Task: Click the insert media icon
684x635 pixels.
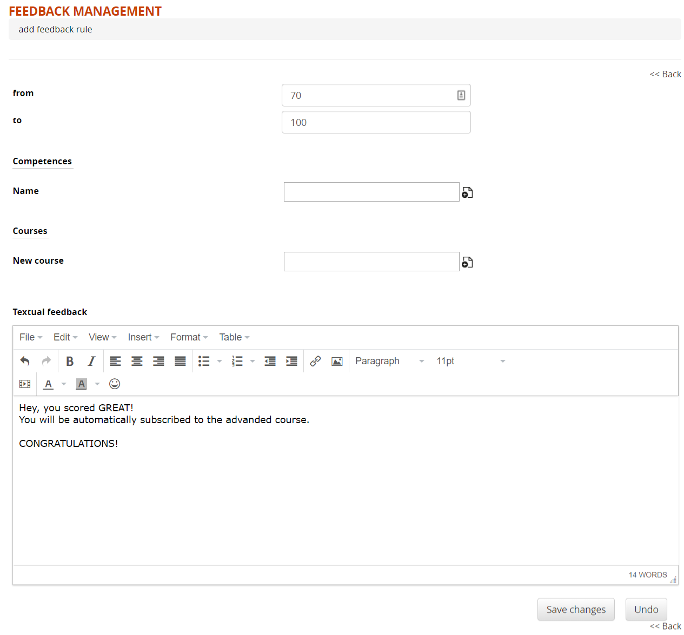Action: [x=24, y=384]
